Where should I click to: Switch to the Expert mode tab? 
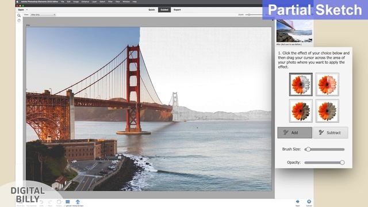pos(177,10)
